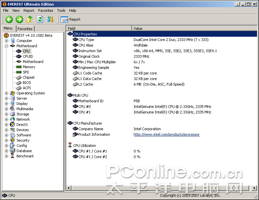Click the Field column header
Screen dimensions: 259x200
point(99,29)
